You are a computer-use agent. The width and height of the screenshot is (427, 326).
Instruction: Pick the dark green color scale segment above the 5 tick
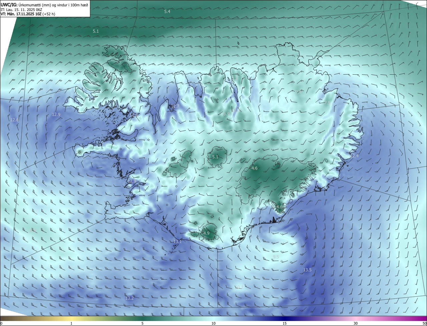click(x=142, y=318)
